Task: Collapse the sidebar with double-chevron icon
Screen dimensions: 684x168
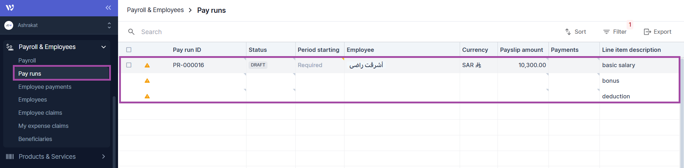Action: tap(108, 7)
